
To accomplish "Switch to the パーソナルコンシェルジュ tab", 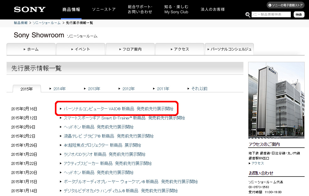I will (229, 49).
